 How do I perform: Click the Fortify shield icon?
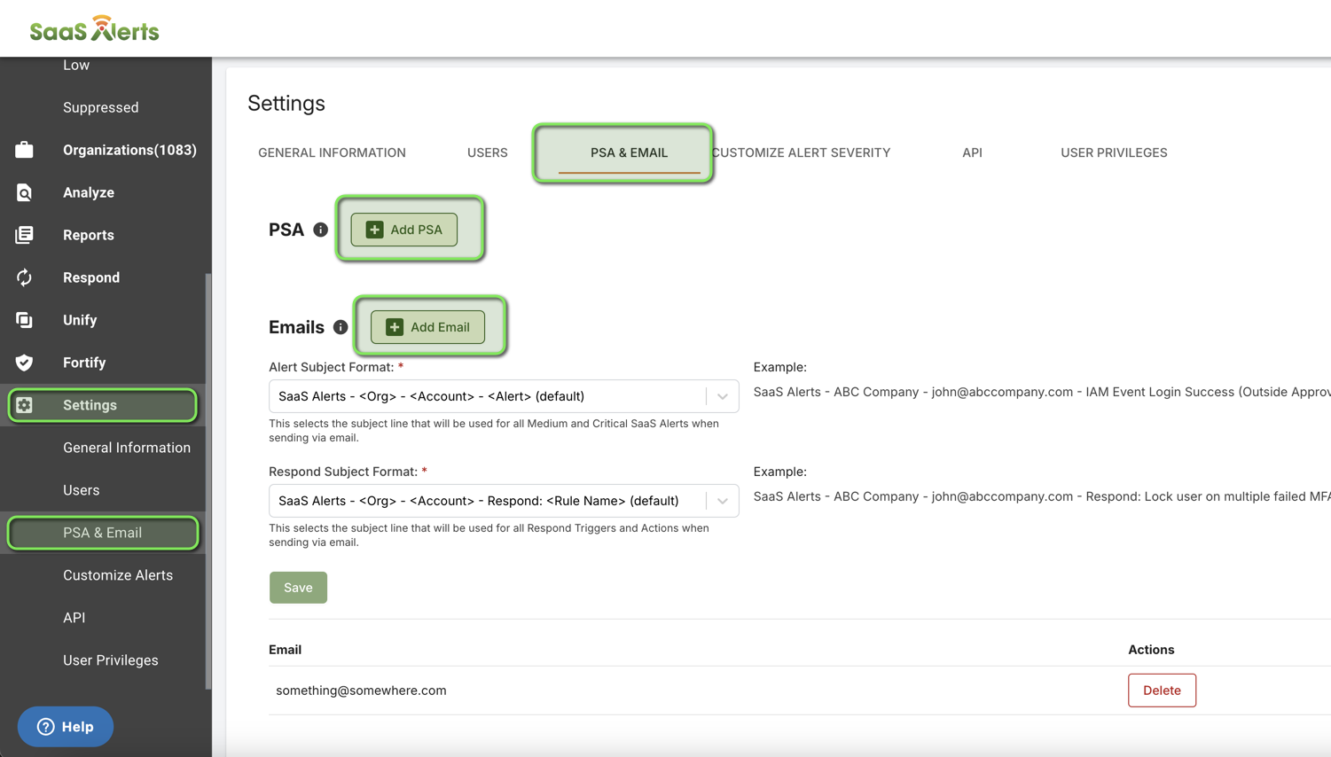coord(24,363)
